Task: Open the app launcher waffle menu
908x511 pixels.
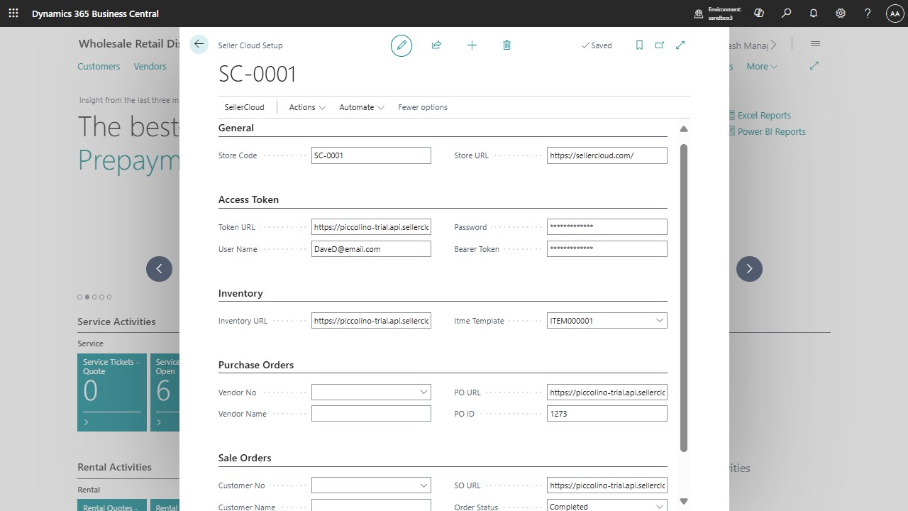Action: pos(13,13)
